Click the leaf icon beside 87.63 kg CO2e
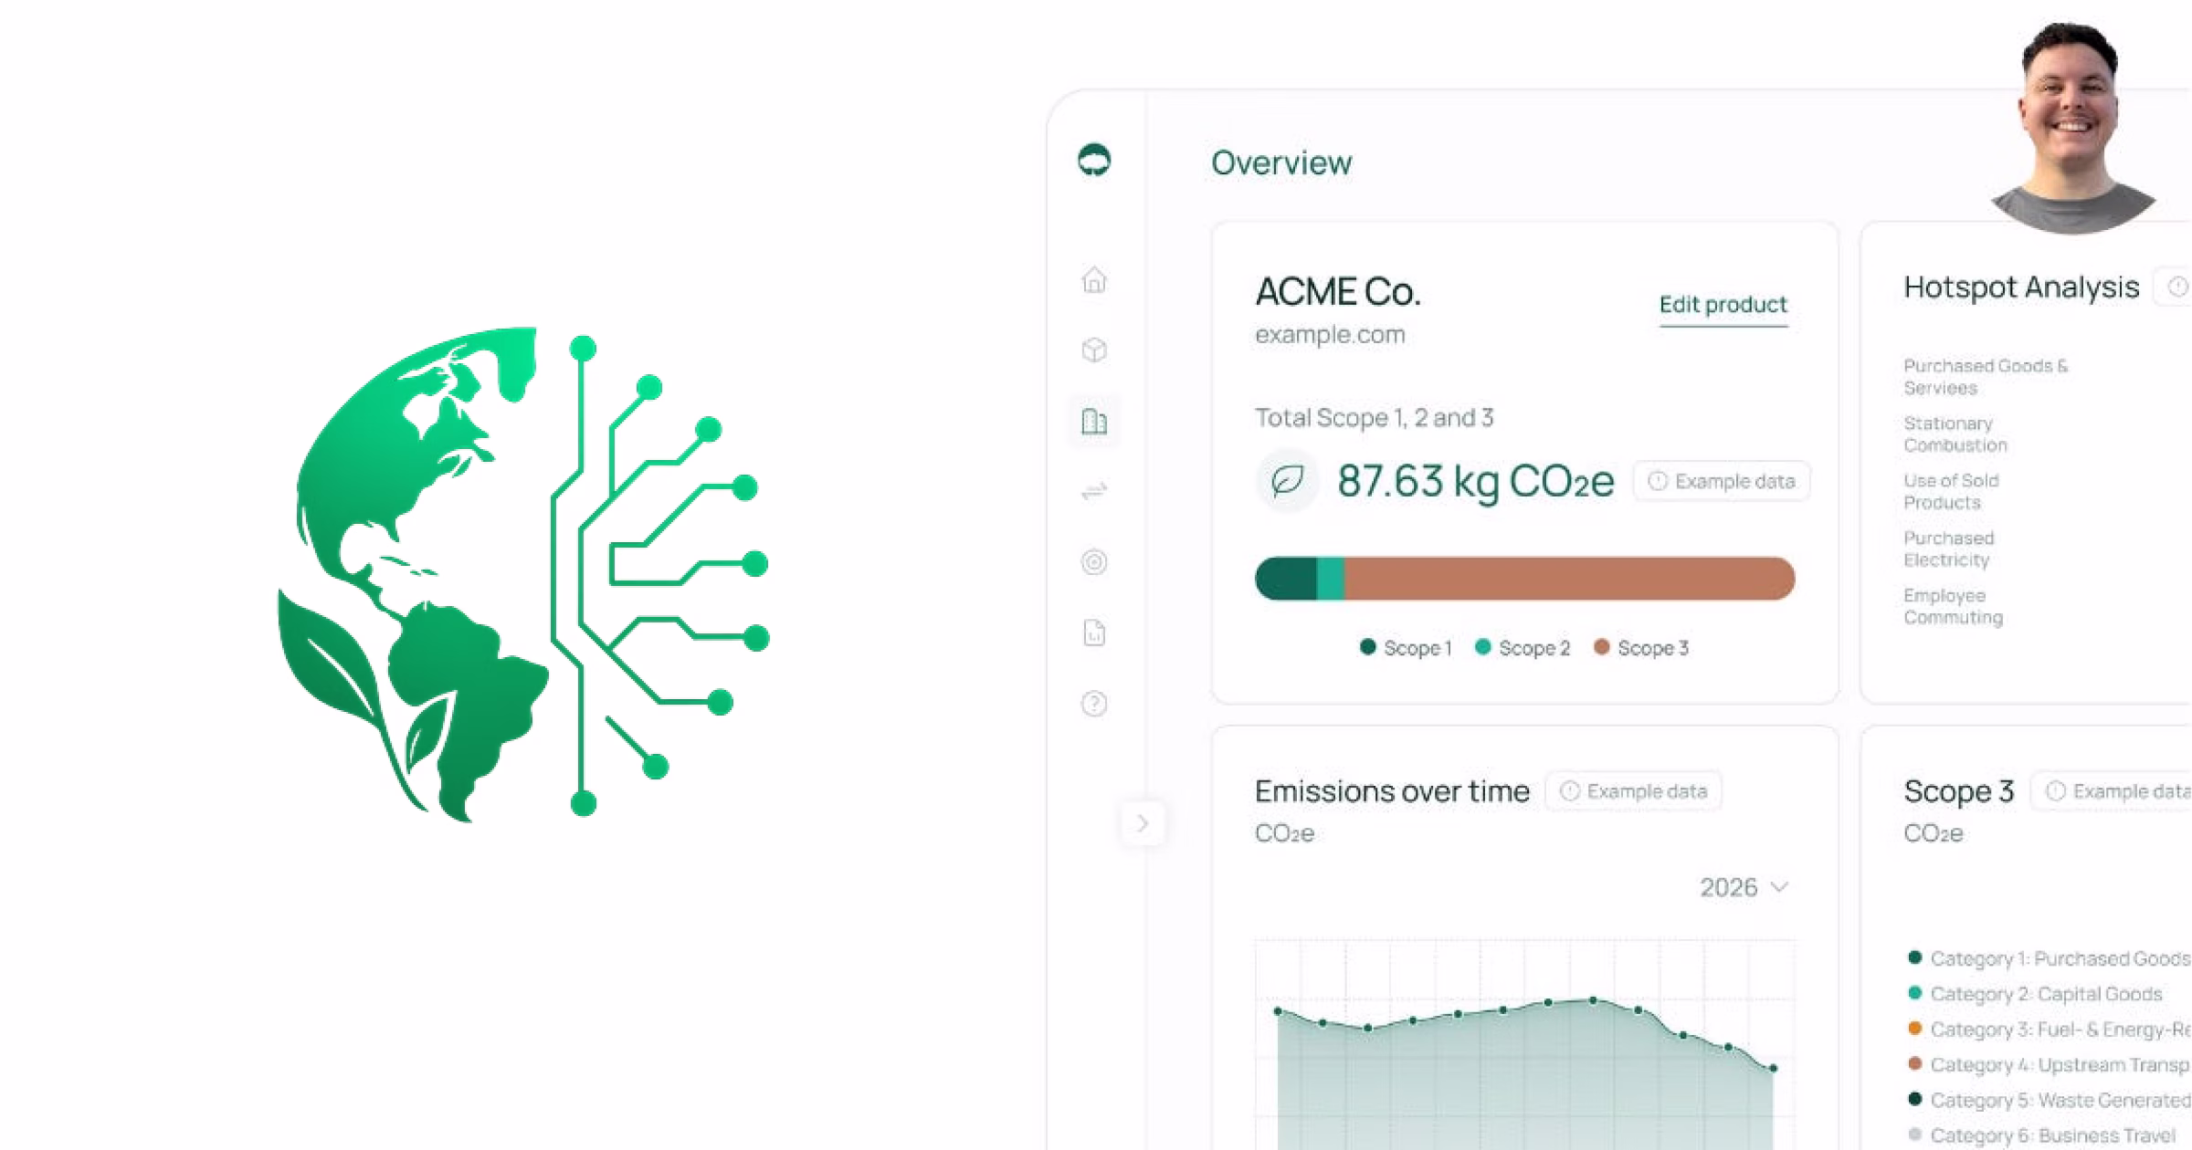The width and height of the screenshot is (2192, 1150). [1287, 481]
